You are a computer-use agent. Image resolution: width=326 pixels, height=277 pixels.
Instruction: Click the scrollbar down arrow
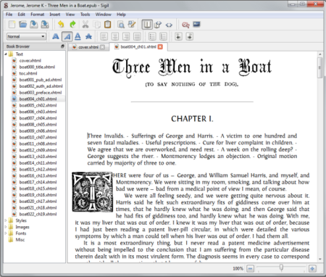click(x=319, y=259)
